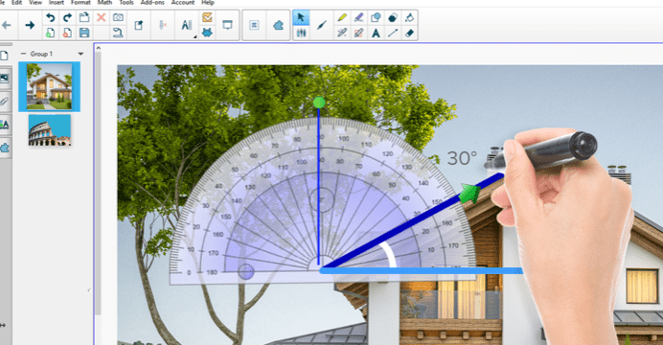Click the paste clipboard icon
Image resolution: width=663 pixels, height=345 pixels.
tap(84, 17)
